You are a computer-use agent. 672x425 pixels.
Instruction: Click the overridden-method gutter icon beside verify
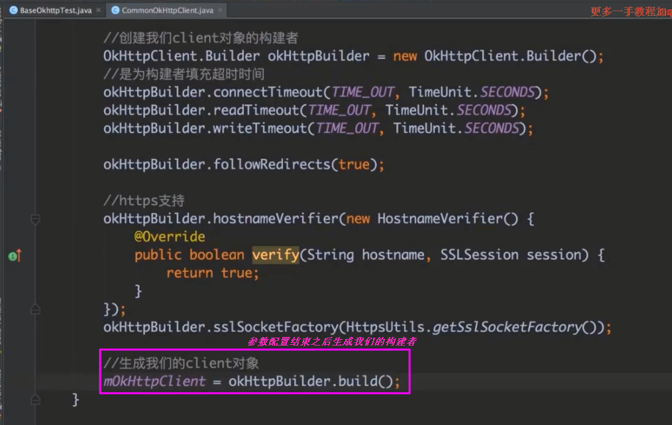click(x=15, y=256)
